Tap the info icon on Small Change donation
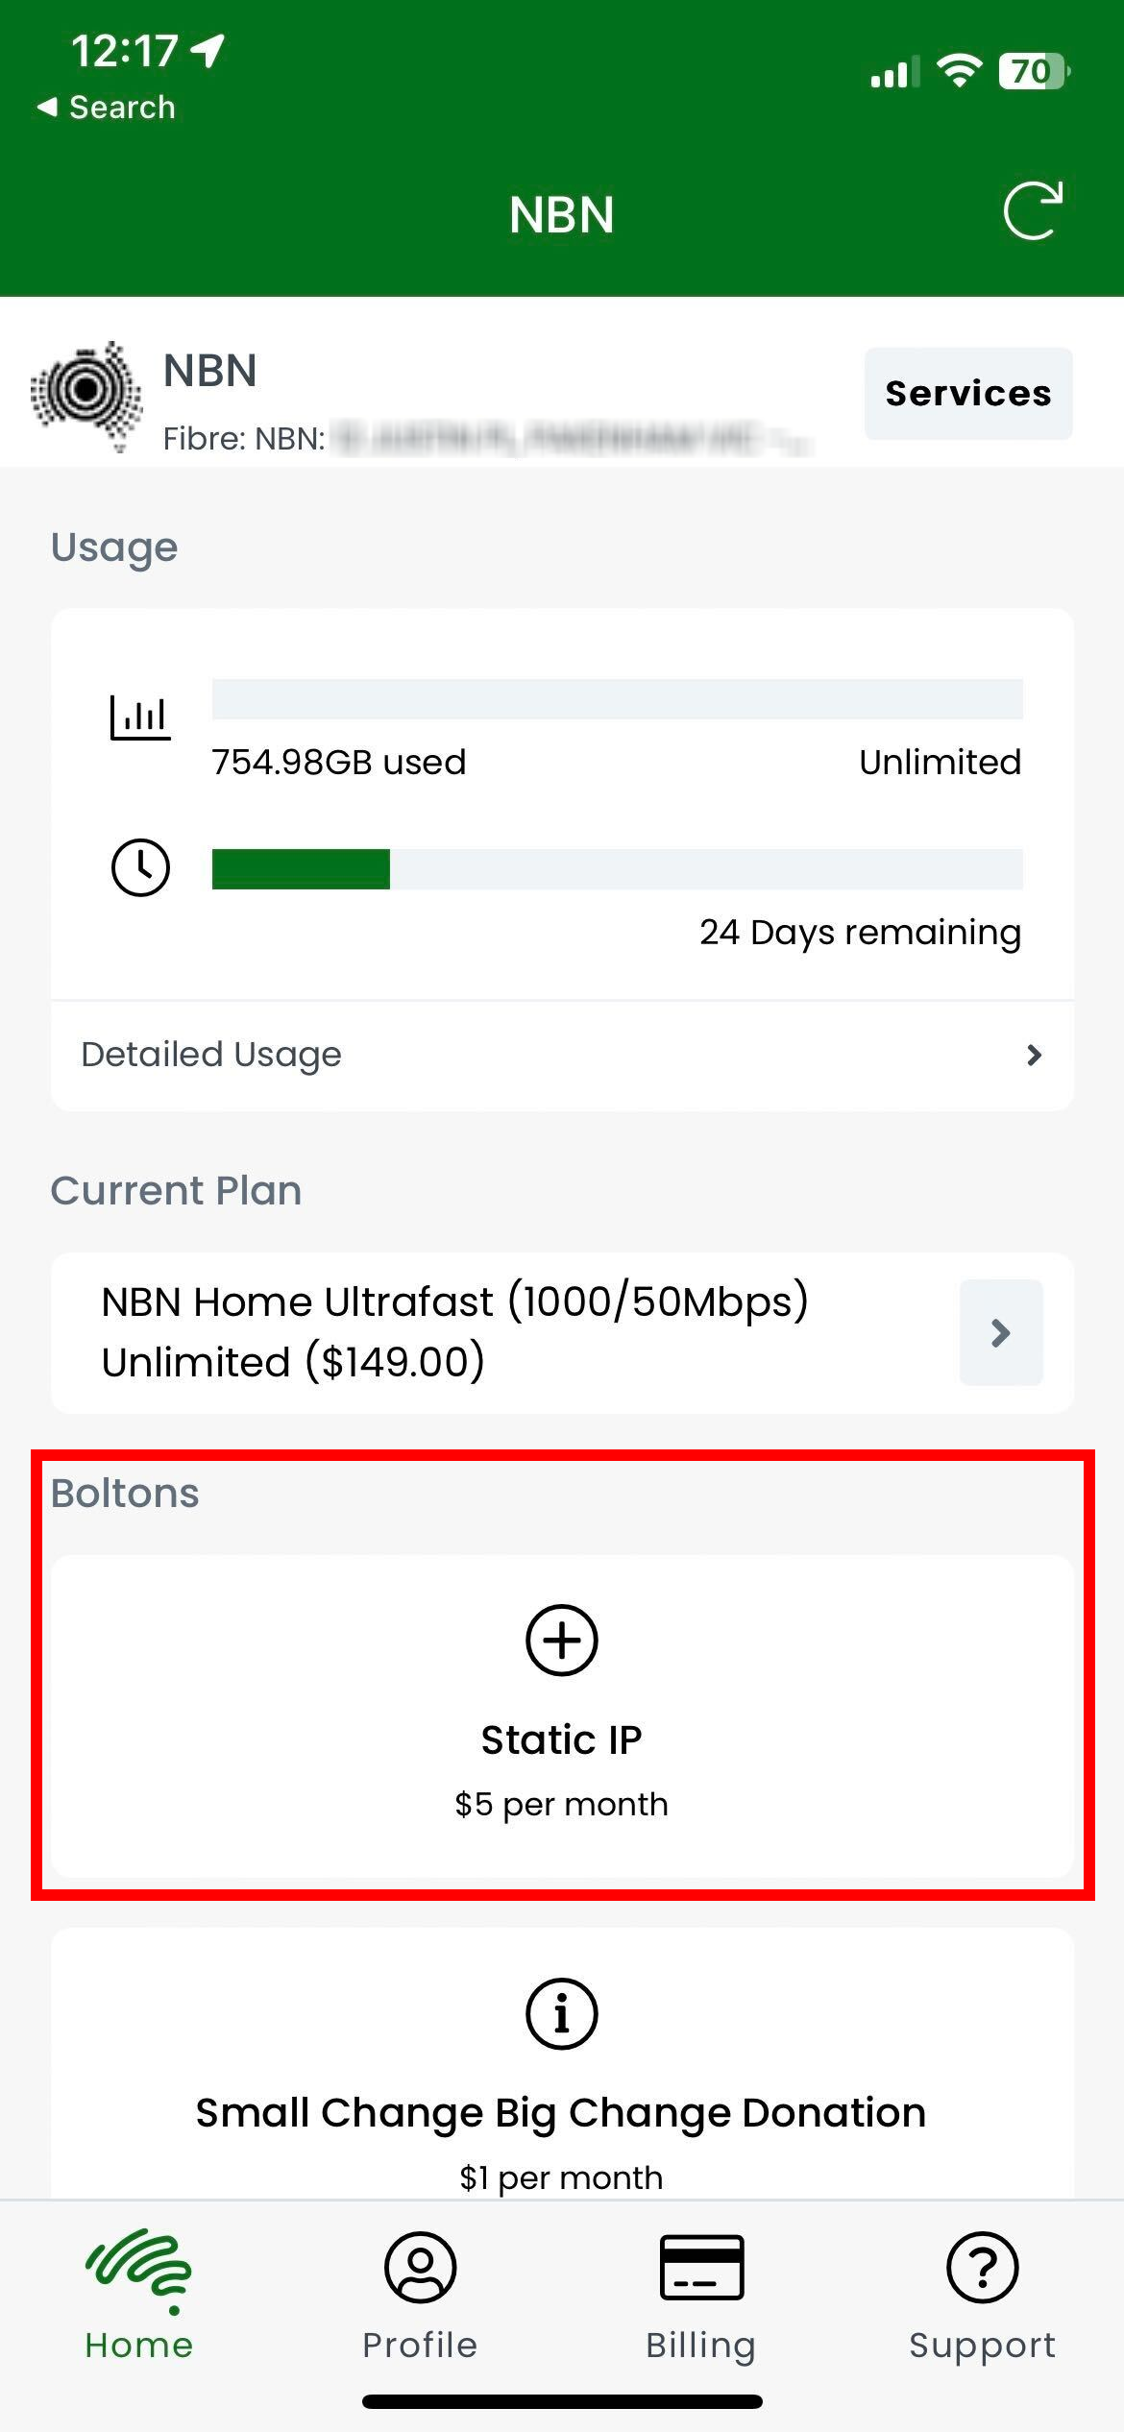 tap(562, 2014)
